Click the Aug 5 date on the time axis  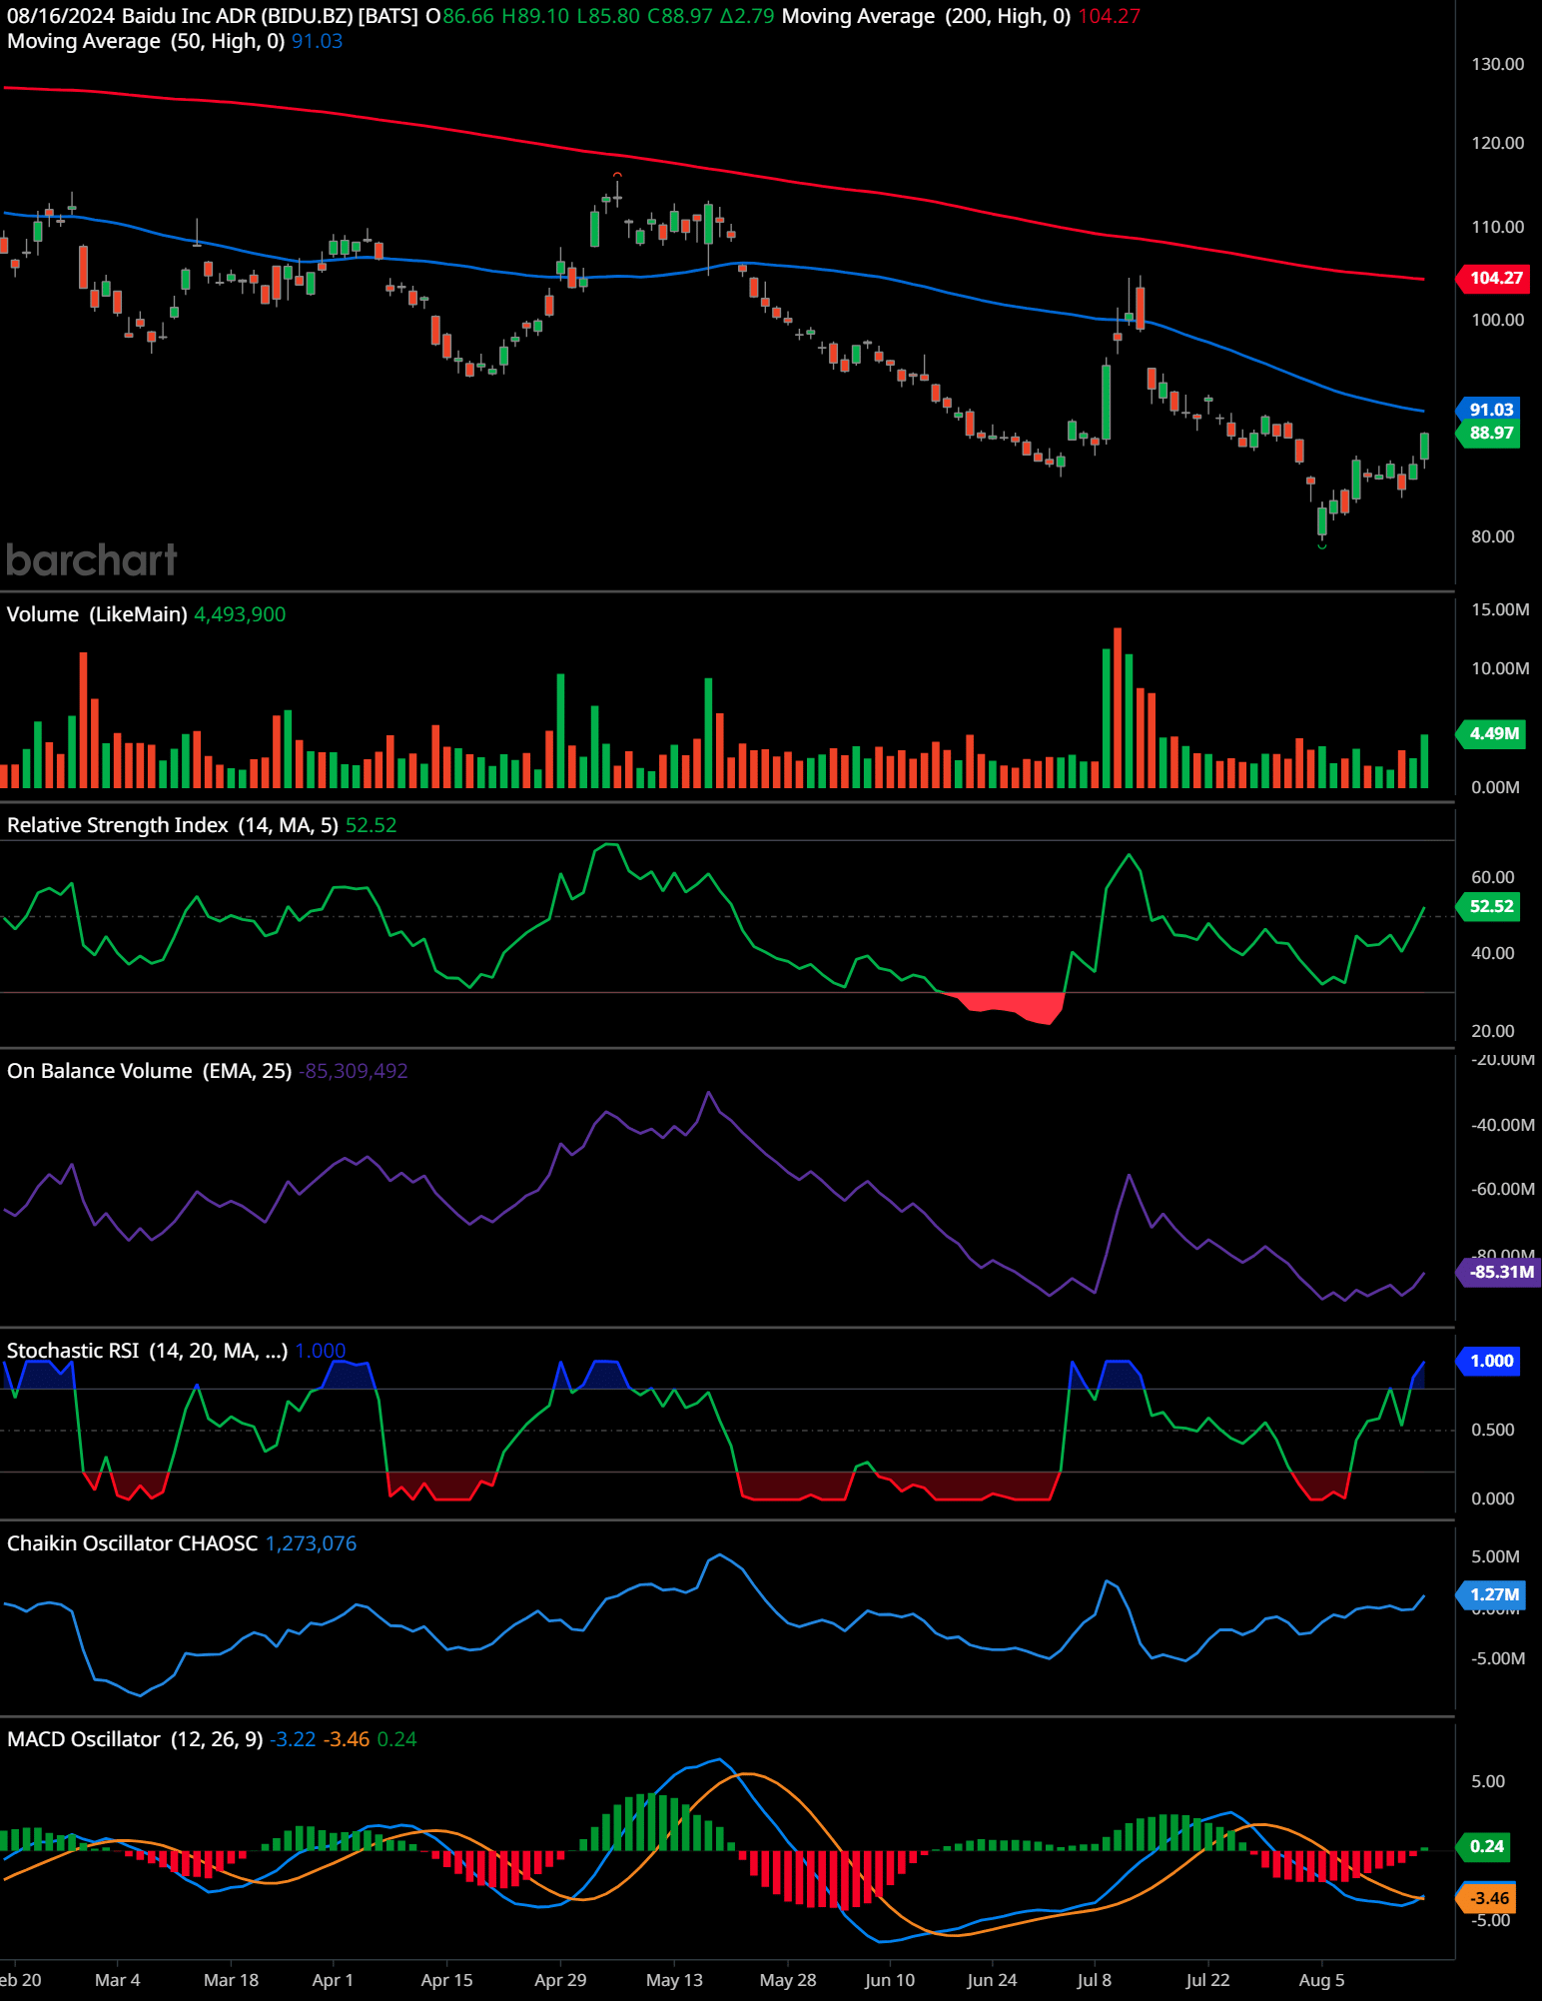pyautogui.click(x=1321, y=1980)
